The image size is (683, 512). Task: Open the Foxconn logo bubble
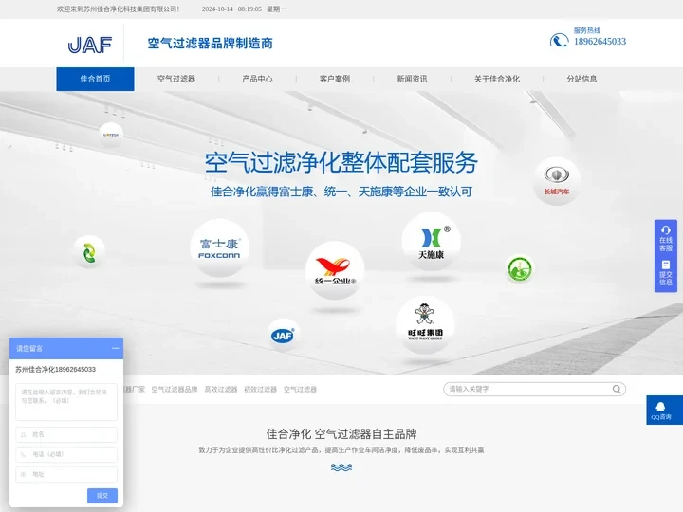(219, 248)
